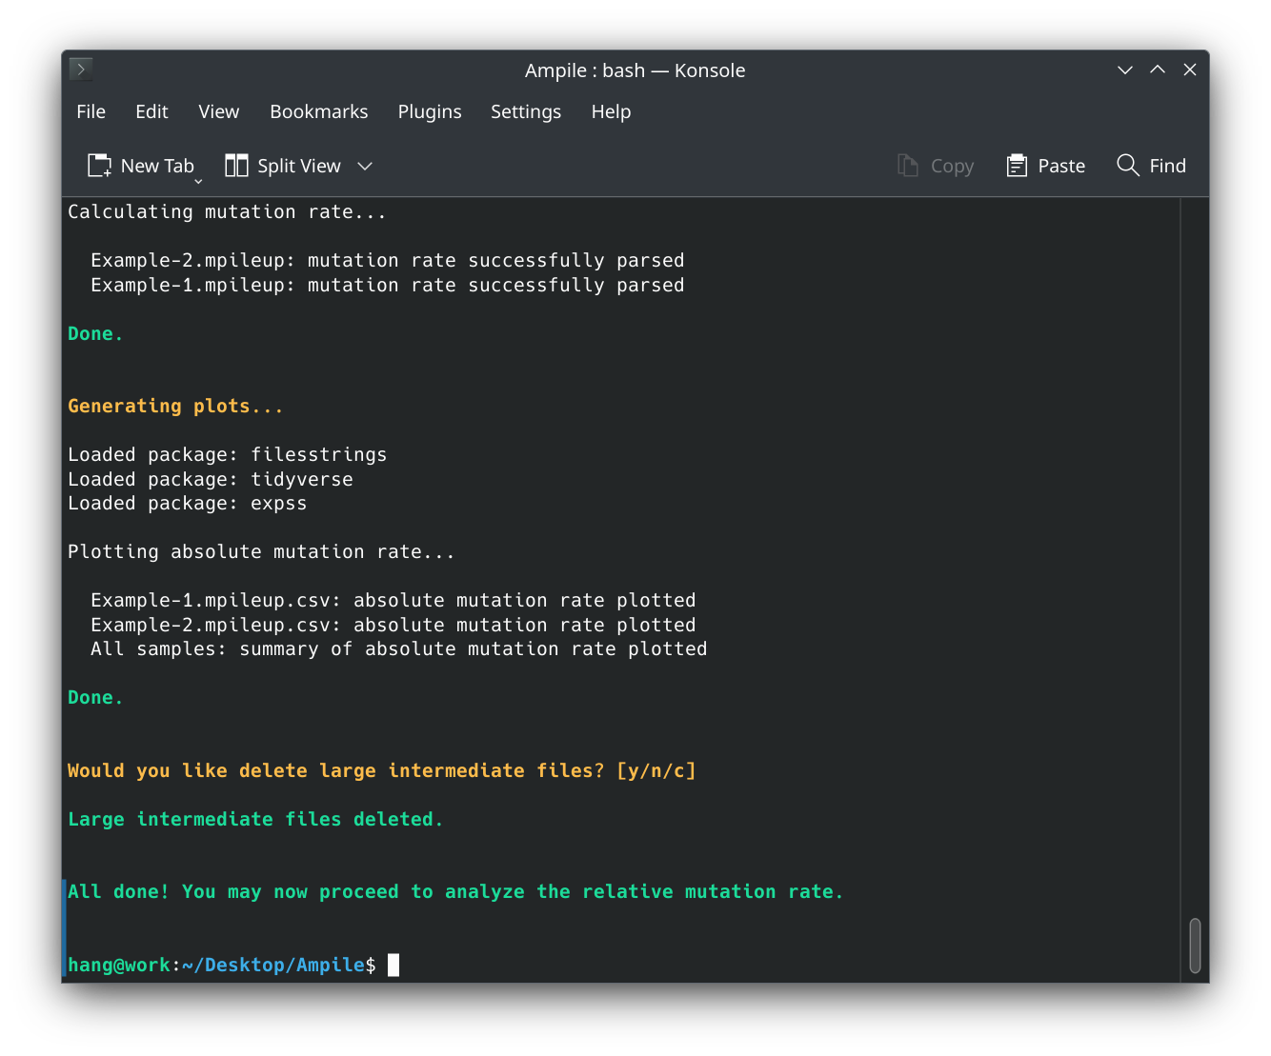The width and height of the screenshot is (1271, 1056).
Task: Click the Paste clipboard icon
Action: click(x=1017, y=166)
